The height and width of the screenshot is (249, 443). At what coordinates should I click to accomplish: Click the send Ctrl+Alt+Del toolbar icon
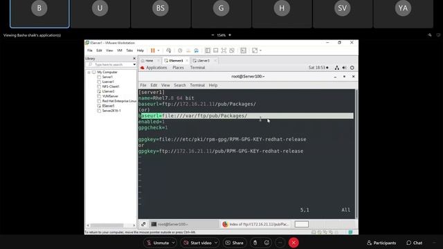pyautogui.click(x=169, y=50)
